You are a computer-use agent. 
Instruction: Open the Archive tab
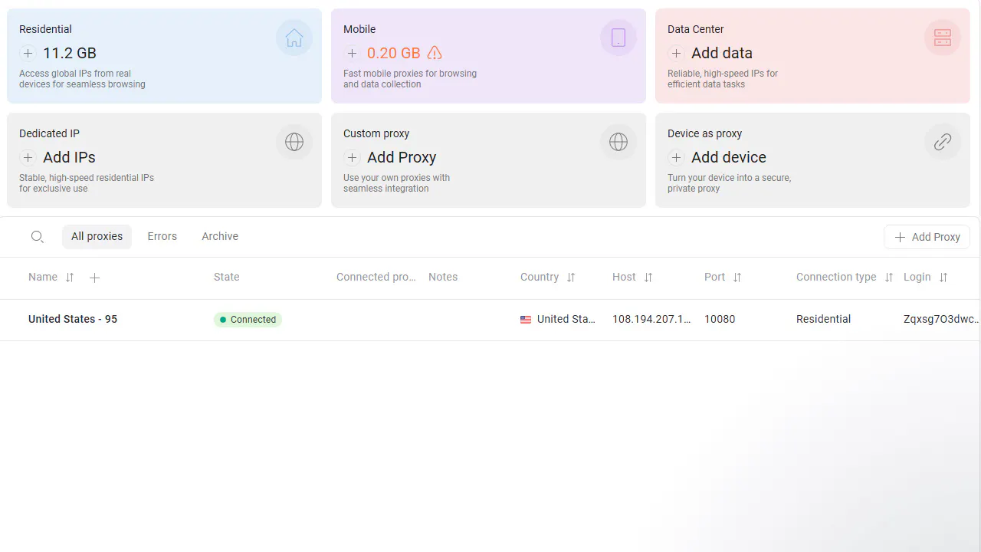[x=220, y=236]
